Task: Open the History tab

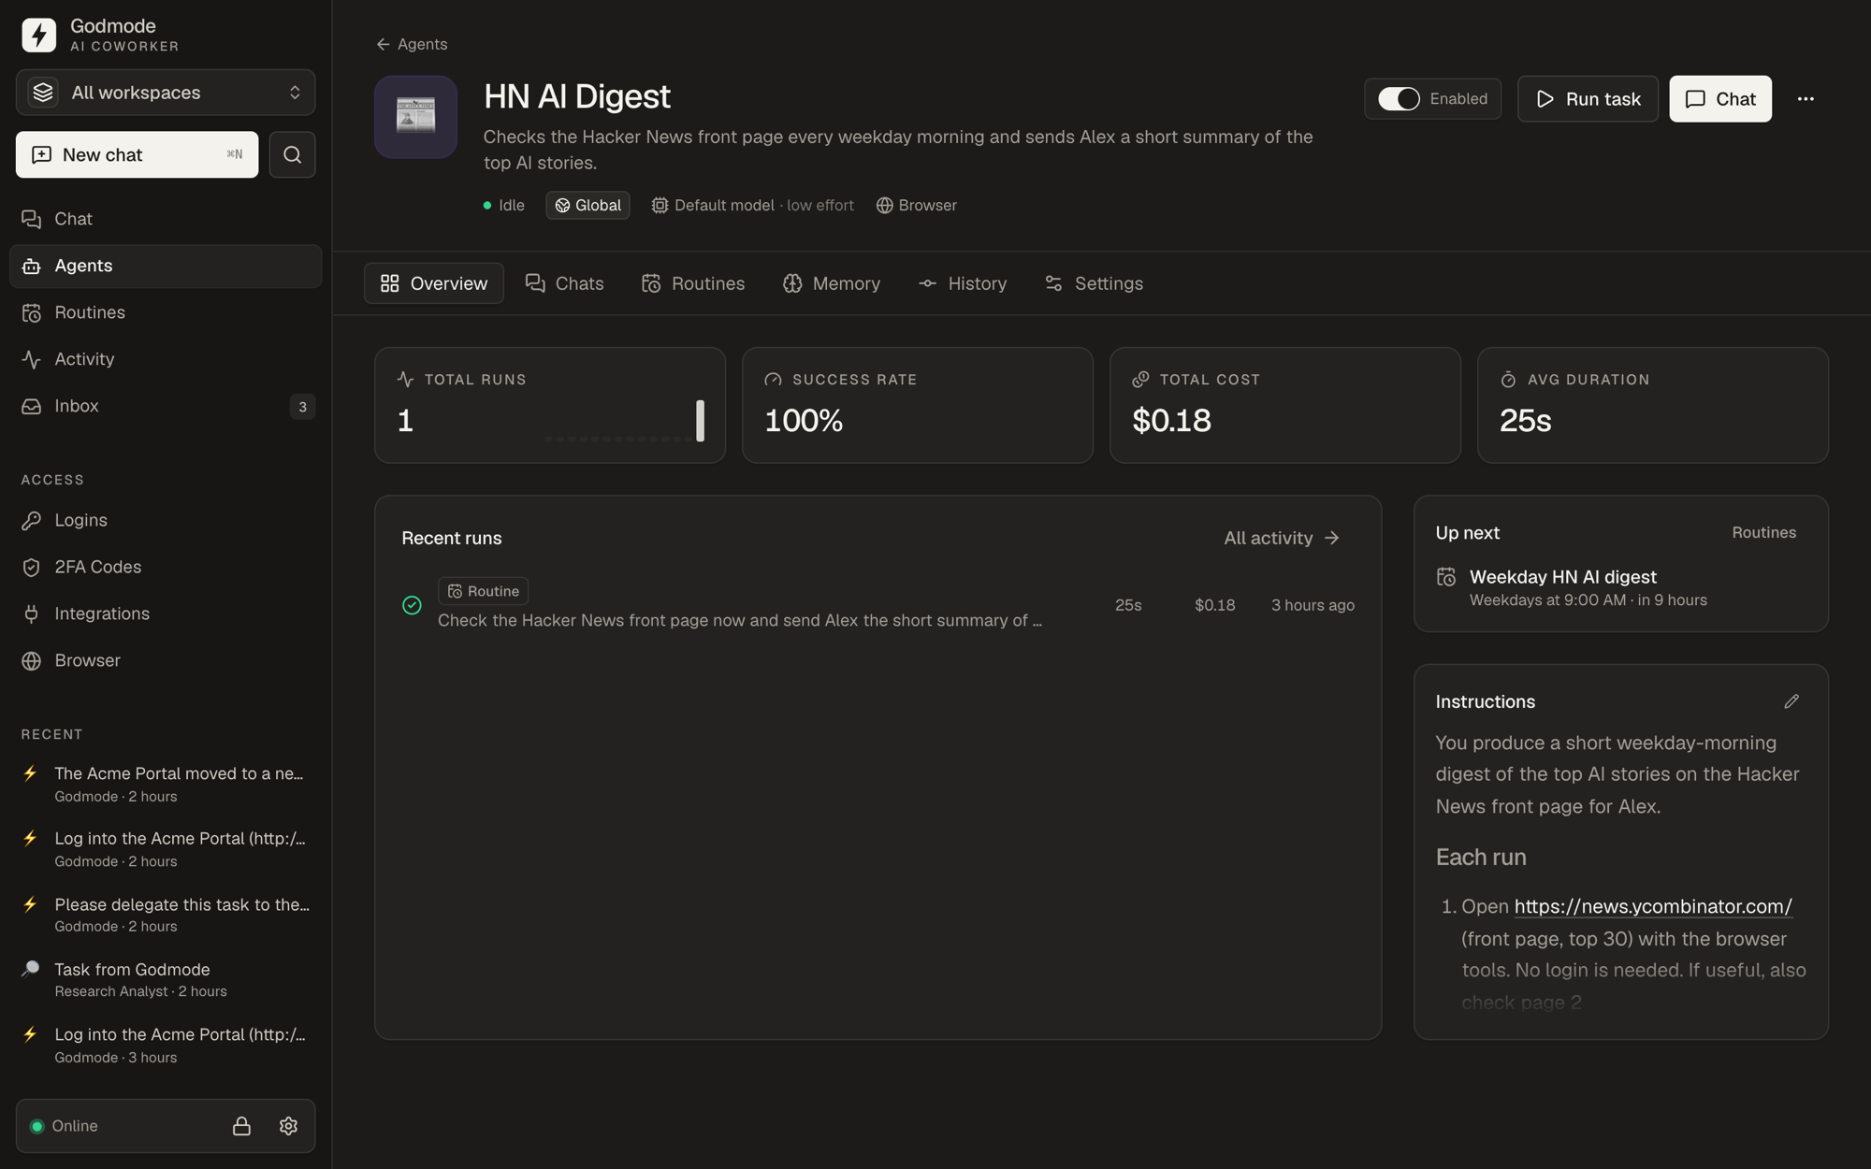Action: (963, 283)
